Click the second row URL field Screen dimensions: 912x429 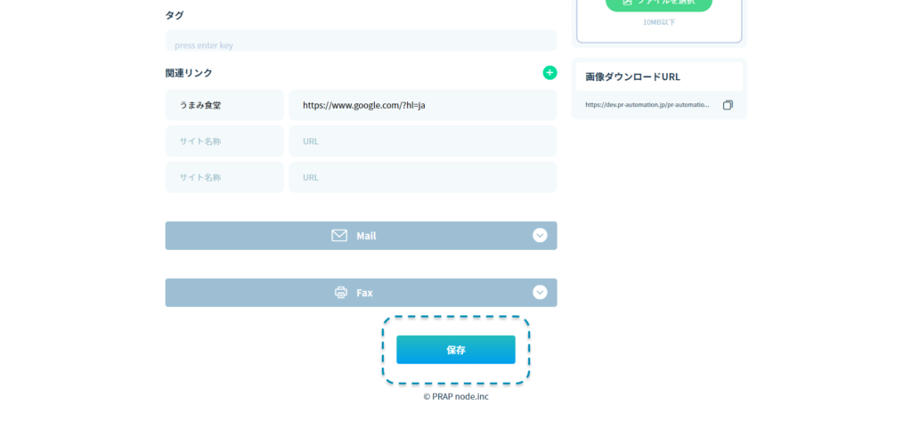pyautogui.click(x=422, y=141)
